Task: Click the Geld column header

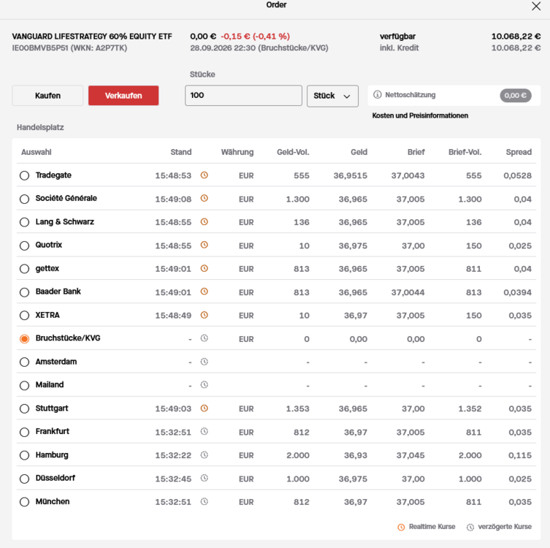Action: [x=359, y=152]
